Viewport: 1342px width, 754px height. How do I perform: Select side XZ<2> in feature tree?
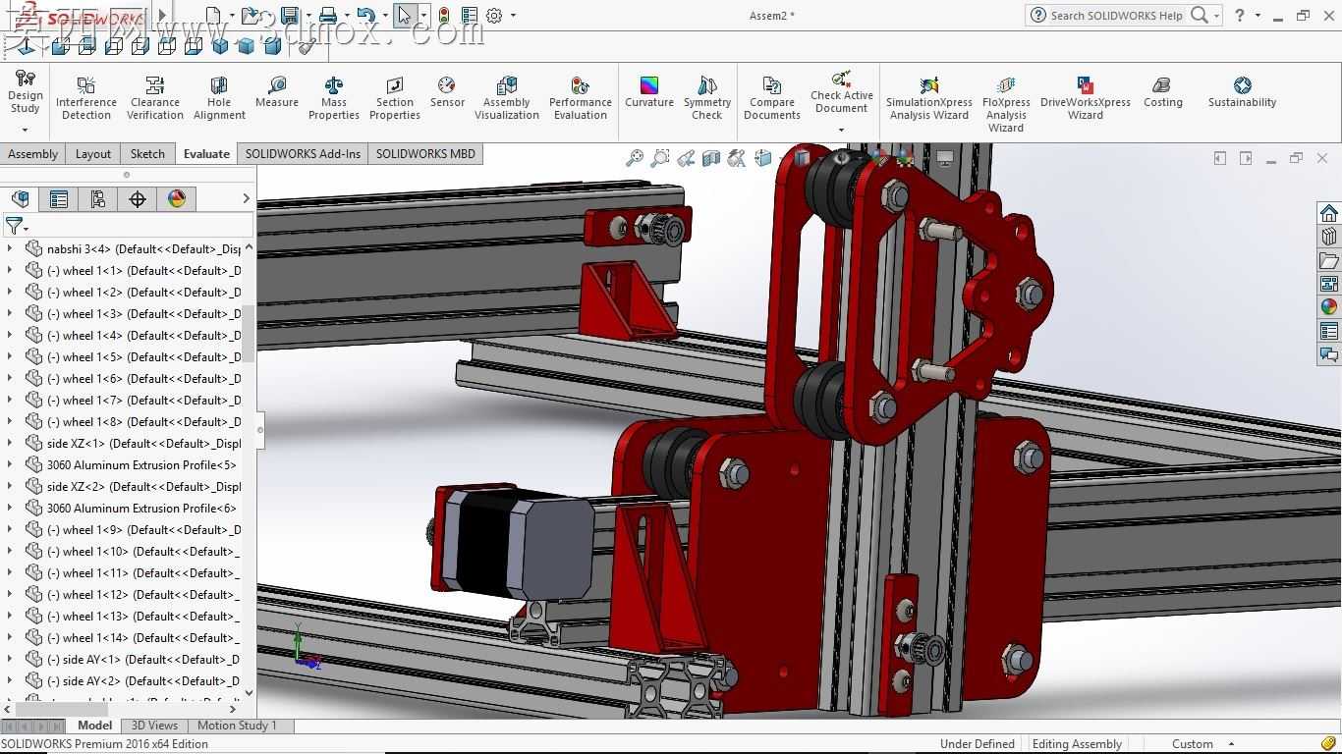point(134,487)
